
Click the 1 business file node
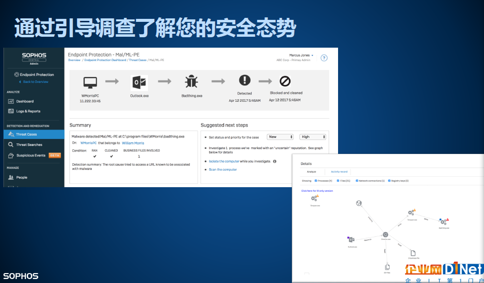click(413, 253)
